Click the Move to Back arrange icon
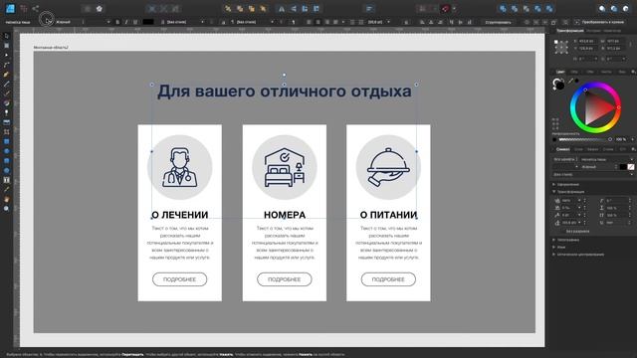The image size is (637, 358). [228, 9]
